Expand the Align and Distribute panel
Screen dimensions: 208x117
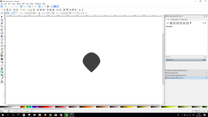point(186,71)
